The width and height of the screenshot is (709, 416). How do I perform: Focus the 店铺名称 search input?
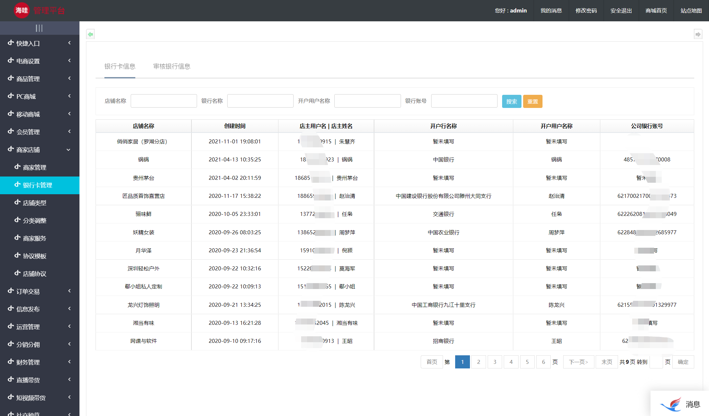coord(164,101)
